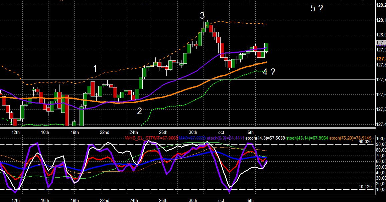
Task: Click the 12th date on price chart axis
Action: 15,132
